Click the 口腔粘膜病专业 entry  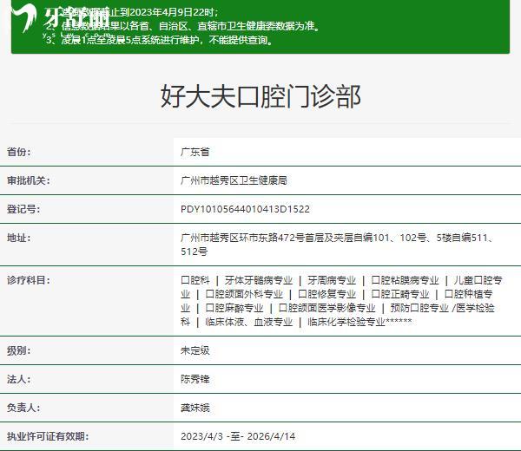tap(405, 280)
